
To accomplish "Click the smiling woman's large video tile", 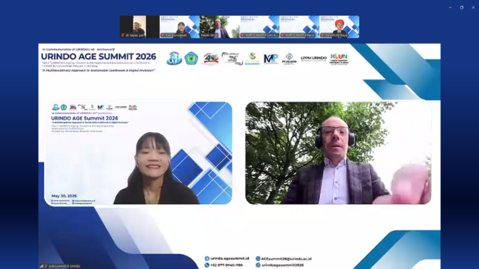I will coord(138,153).
